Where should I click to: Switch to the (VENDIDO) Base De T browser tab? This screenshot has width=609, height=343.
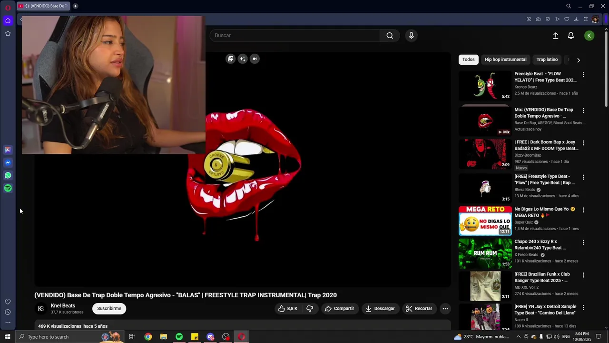[x=44, y=6]
